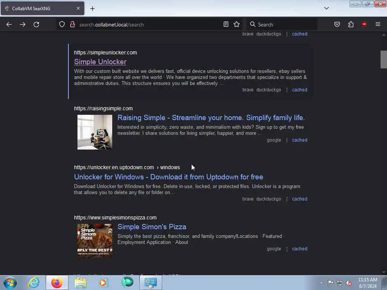This screenshot has width=387, height=290.
Task: Select the CollabVM SearXNG tab
Action: pyautogui.click(x=42, y=8)
